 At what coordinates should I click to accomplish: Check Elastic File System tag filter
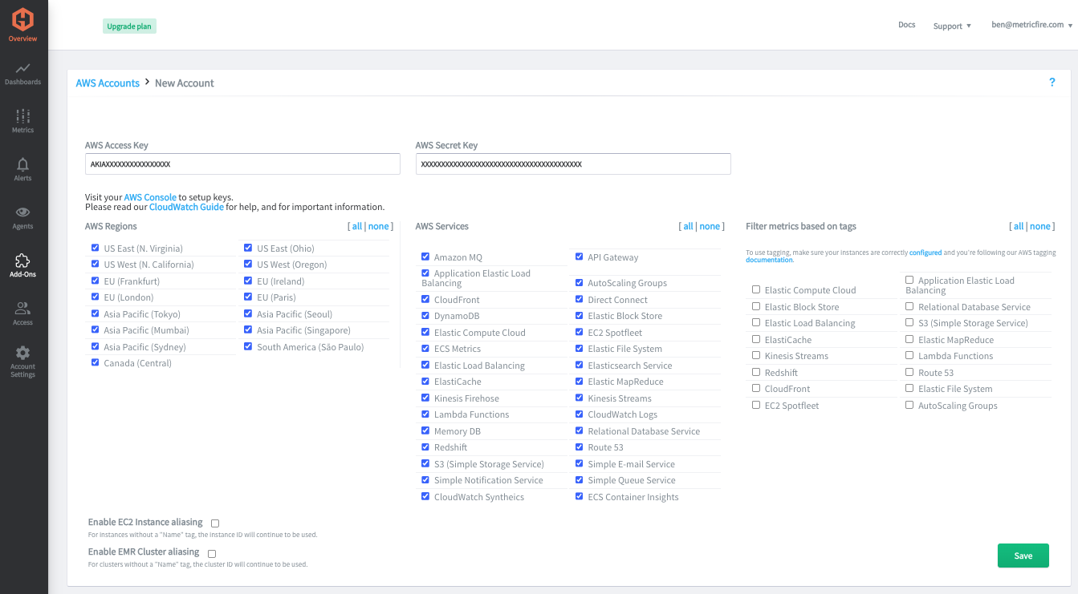(x=909, y=388)
